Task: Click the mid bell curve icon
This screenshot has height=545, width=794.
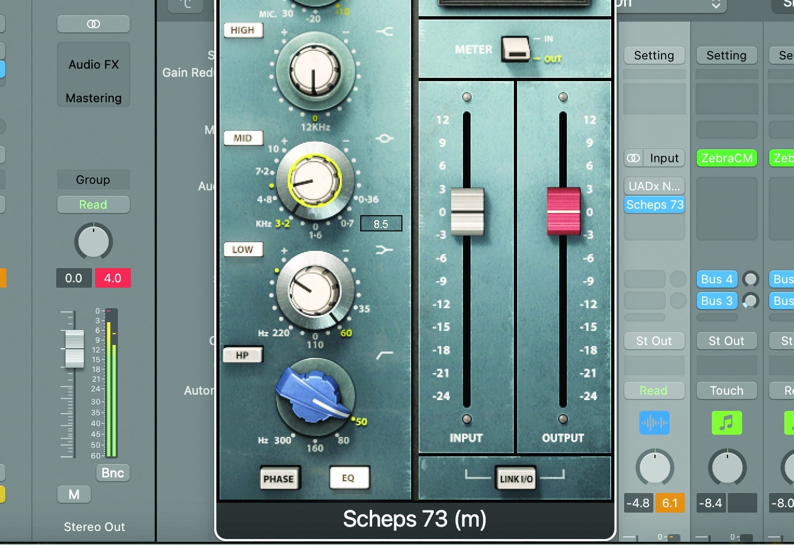Action: 385,138
